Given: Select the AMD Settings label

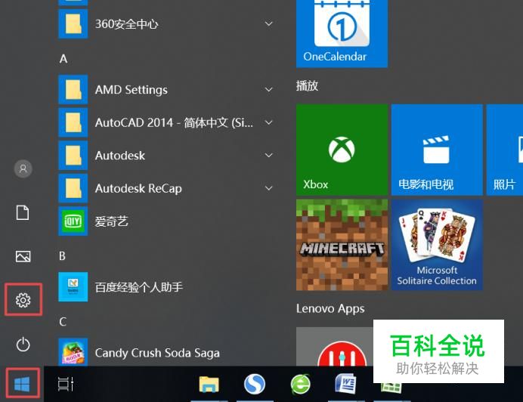Looking at the screenshot, I should [x=132, y=90].
